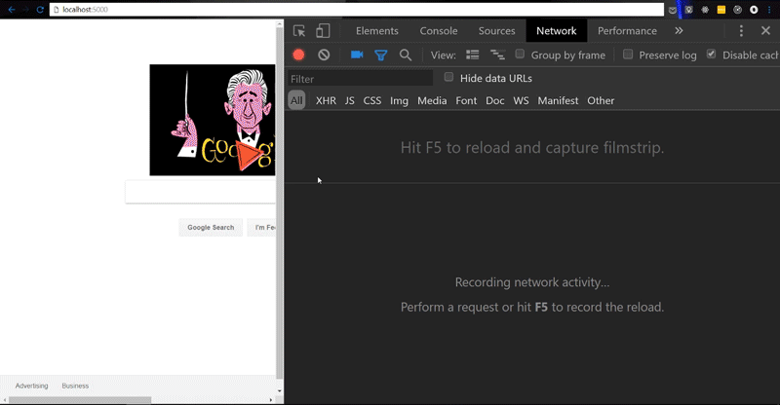The height and width of the screenshot is (405, 780).
Task: Click the browser forward arrow
Action: pos(25,10)
